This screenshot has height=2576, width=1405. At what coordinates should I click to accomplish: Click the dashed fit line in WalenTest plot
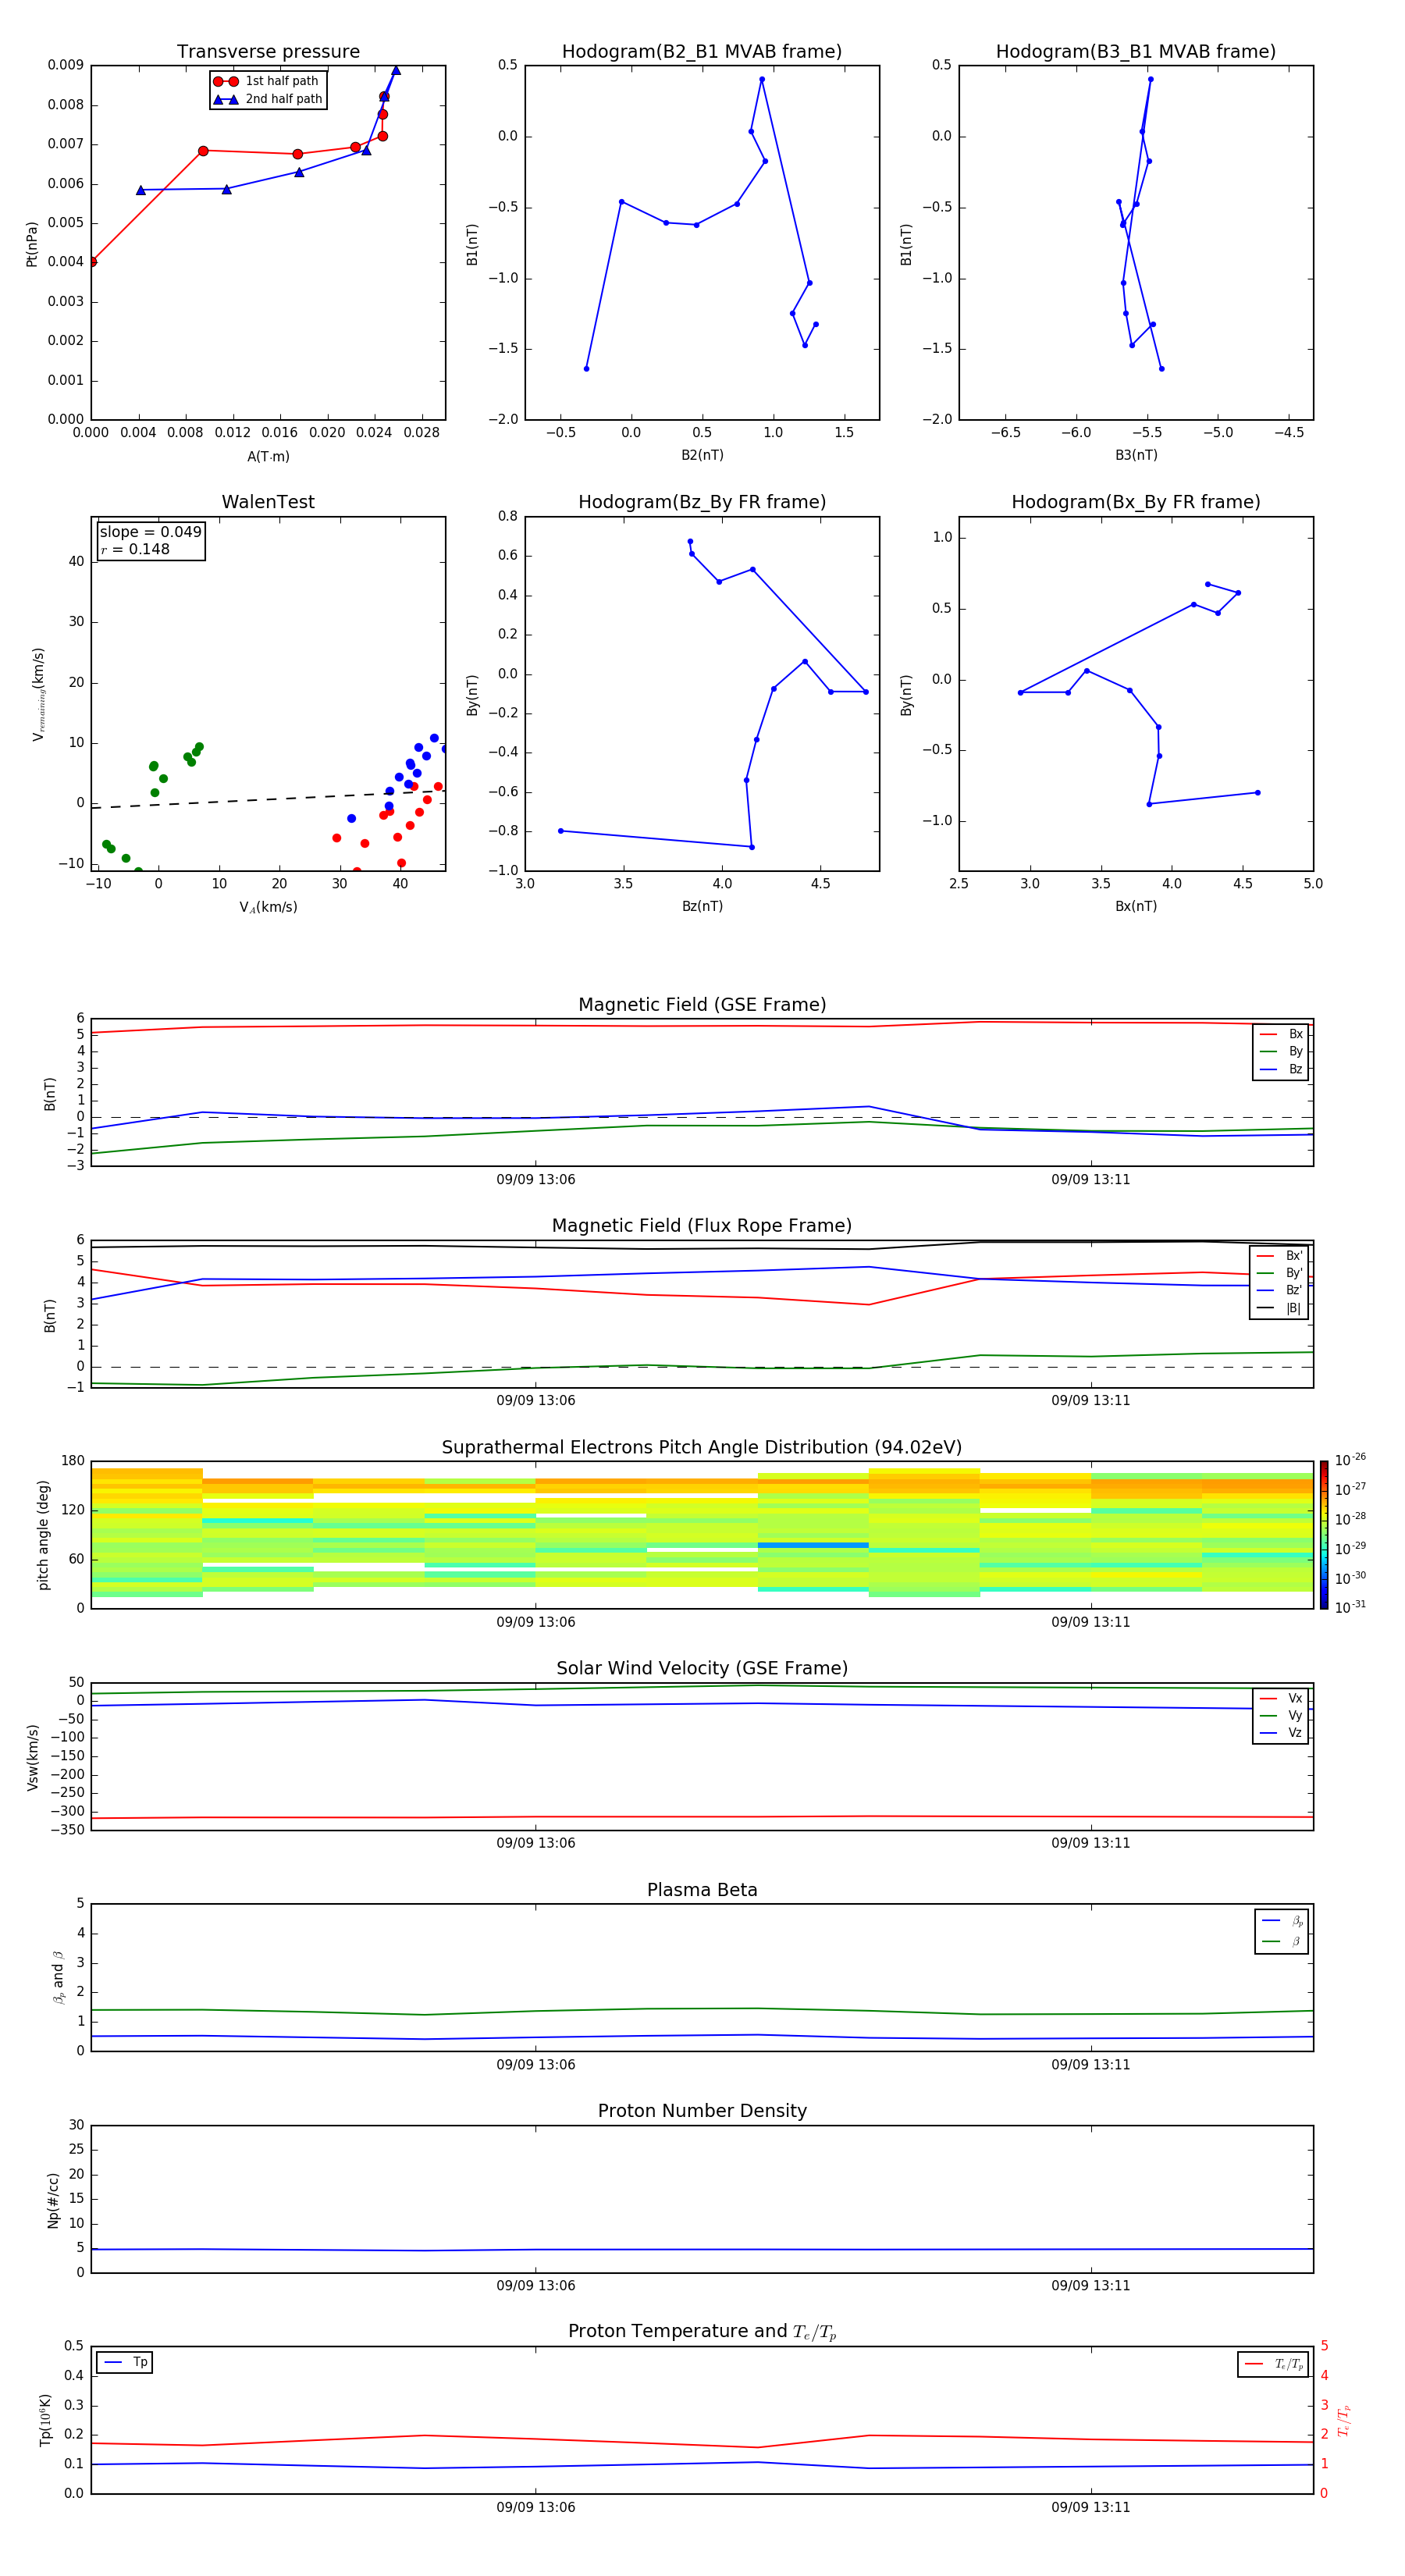268,799
